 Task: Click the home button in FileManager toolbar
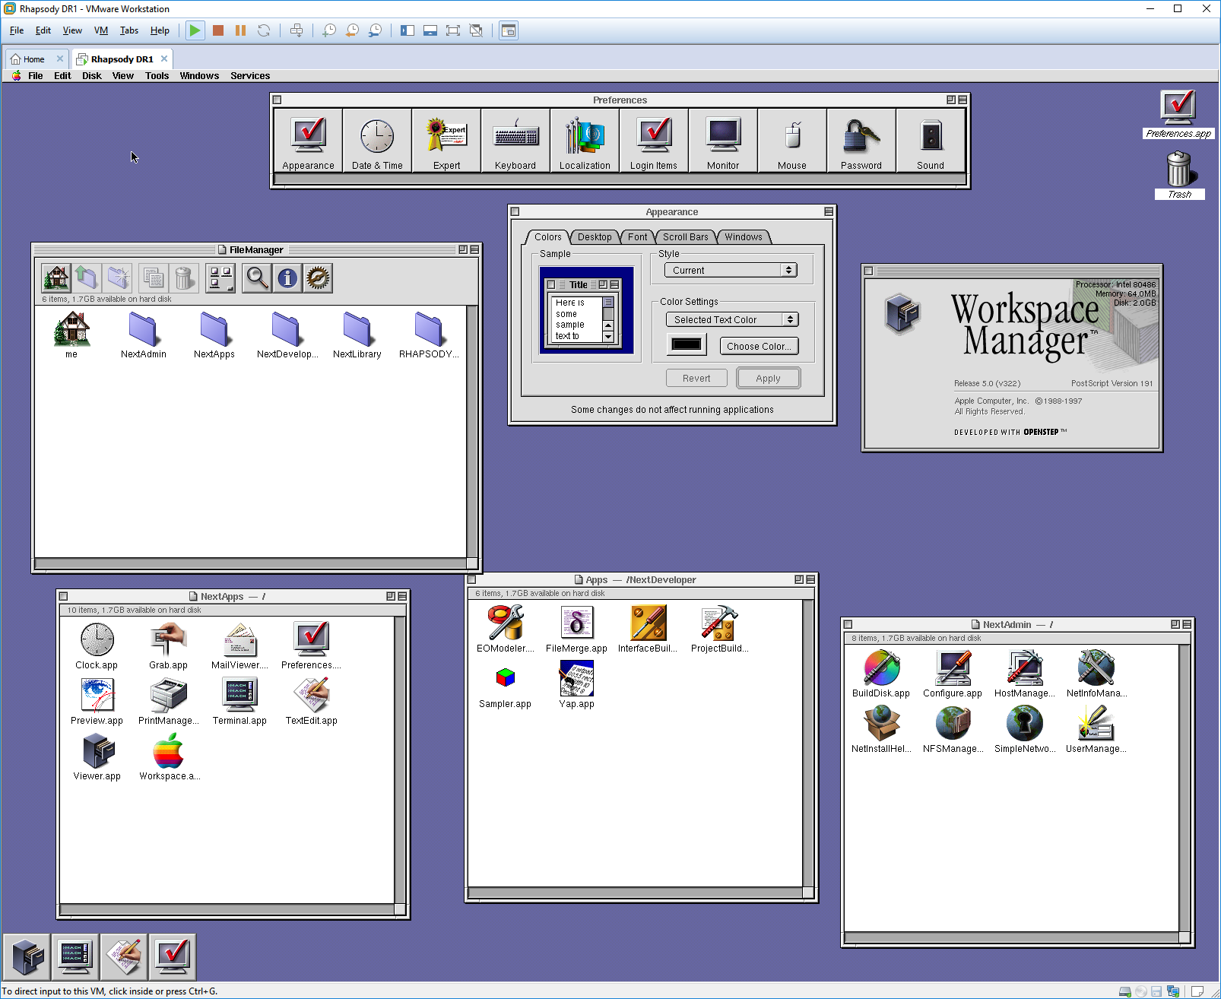click(56, 278)
